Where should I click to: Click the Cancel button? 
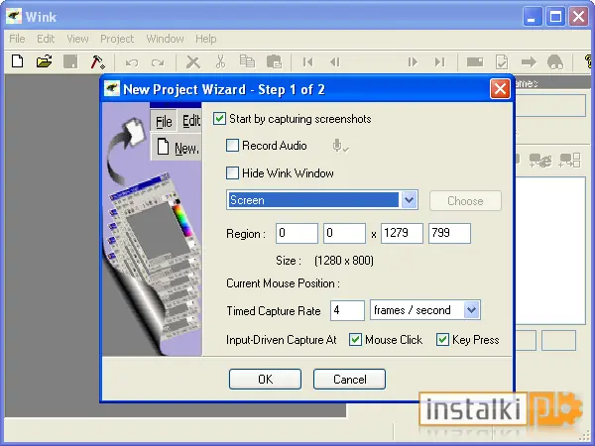(x=349, y=379)
